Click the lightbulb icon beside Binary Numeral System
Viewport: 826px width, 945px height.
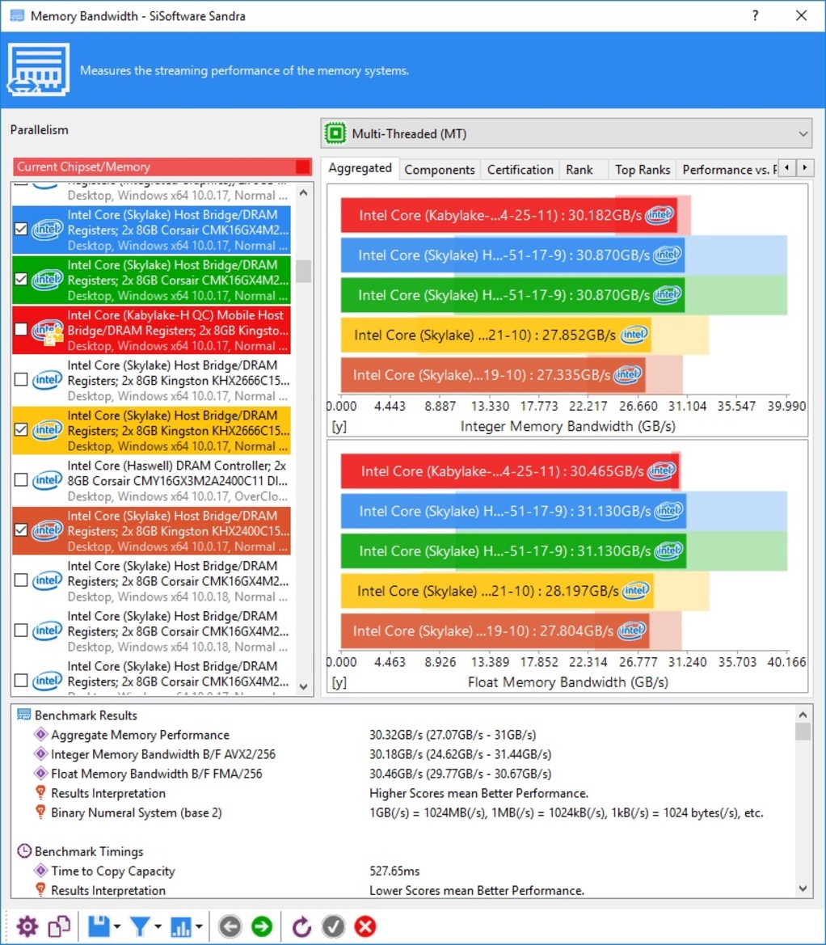point(40,812)
